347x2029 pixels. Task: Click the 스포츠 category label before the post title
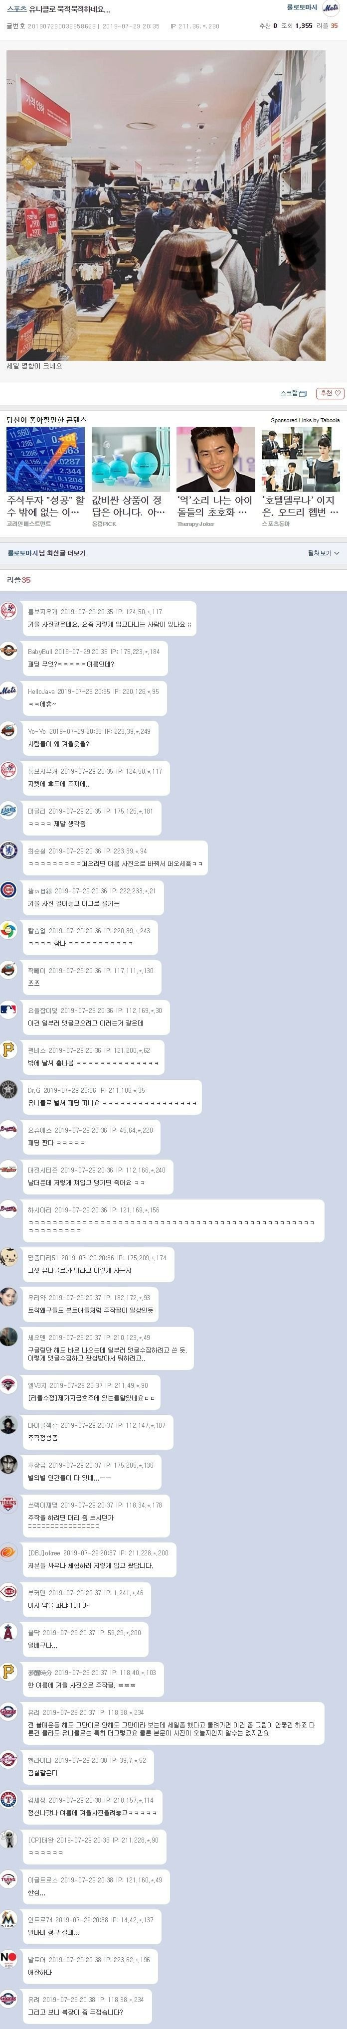click(x=16, y=9)
